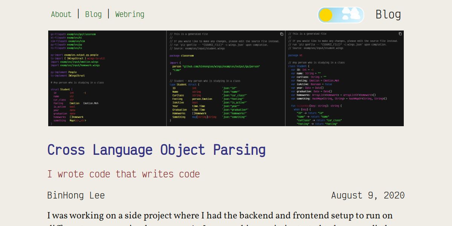Click the author name BinHong Lee
452x226 pixels.
point(76,195)
